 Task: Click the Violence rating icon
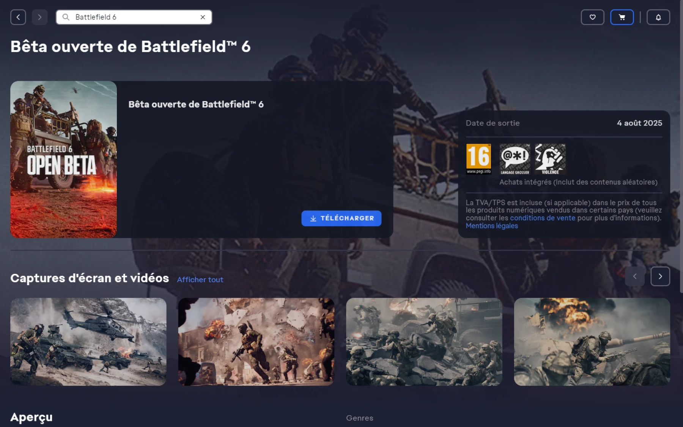click(x=550, y=159)
